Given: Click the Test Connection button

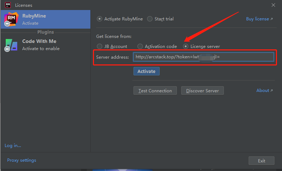Looking at the screenshot, I should pos(155,91).
